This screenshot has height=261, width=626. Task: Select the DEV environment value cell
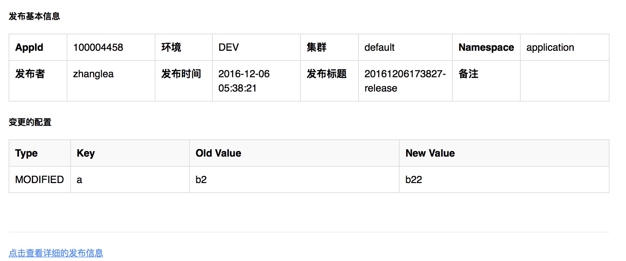(x=228, y=48)
